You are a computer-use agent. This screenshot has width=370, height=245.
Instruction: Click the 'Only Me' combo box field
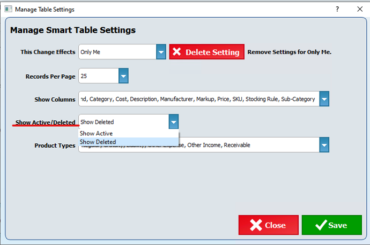coord(117,52)
